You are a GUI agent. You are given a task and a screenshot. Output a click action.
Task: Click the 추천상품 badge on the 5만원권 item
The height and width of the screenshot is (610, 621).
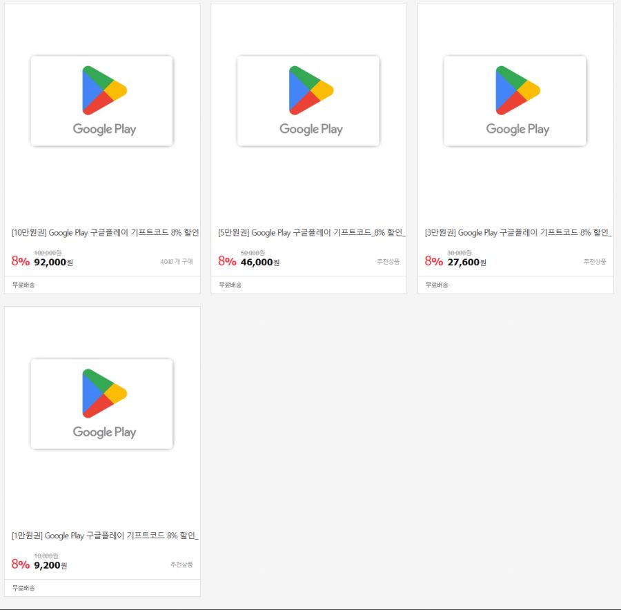[x=388, y=262]
